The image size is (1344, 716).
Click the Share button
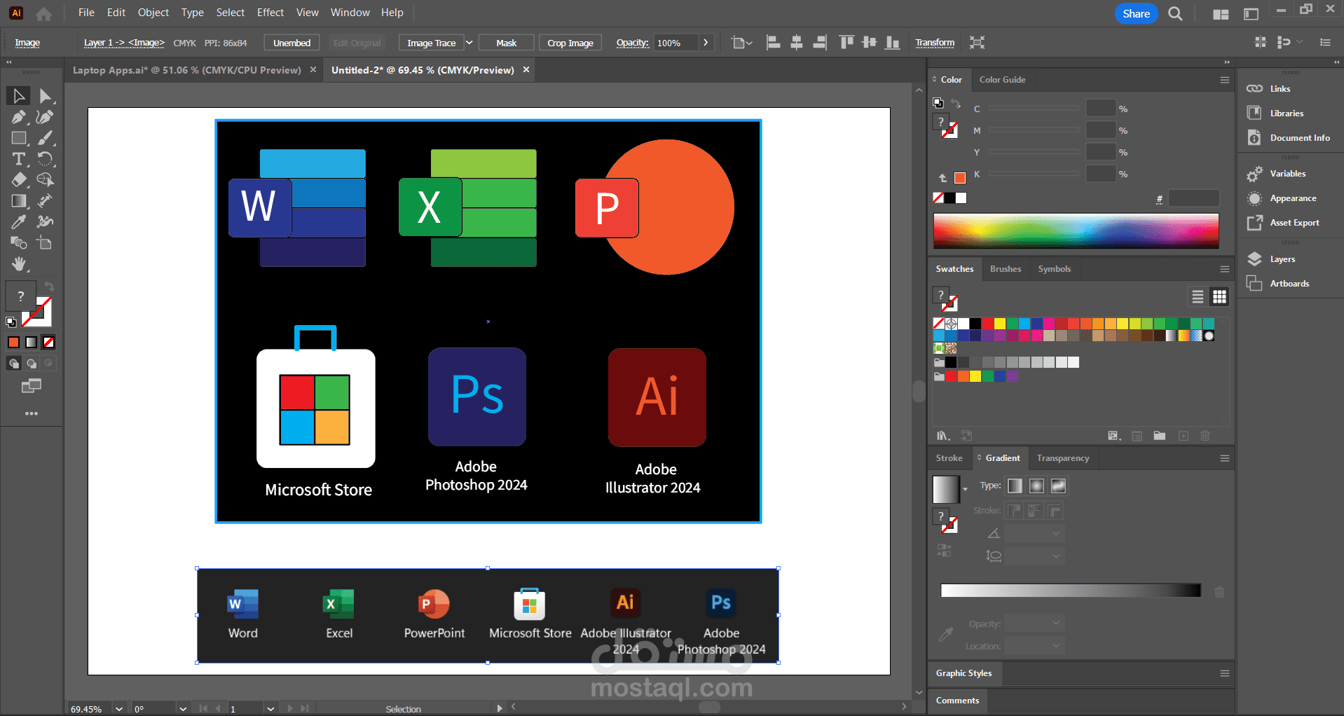1136,13
